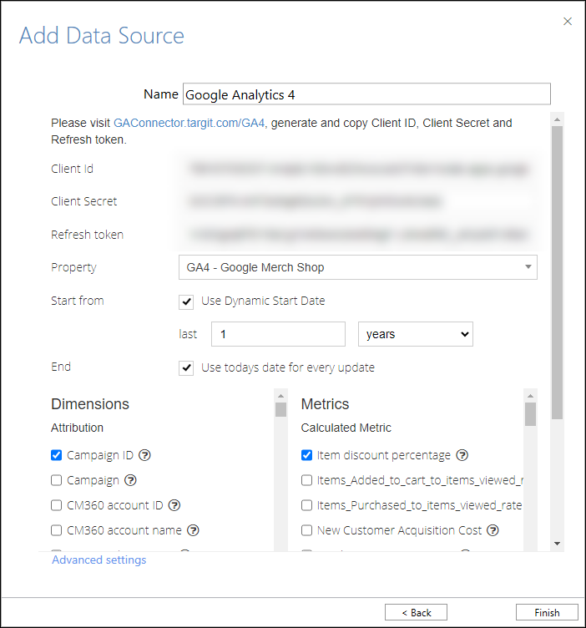Click the last number input field

pos(278,334)
